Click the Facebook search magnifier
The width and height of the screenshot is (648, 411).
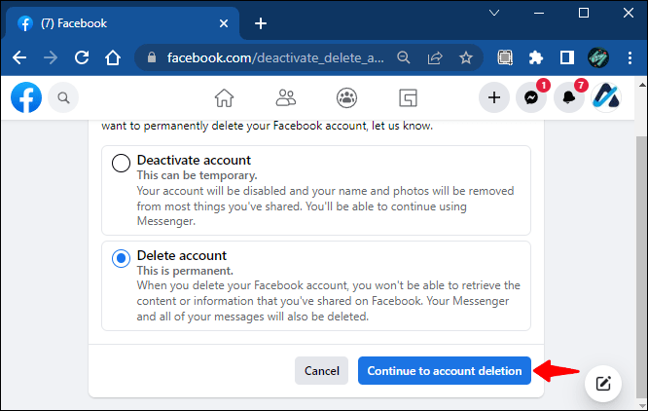point(63,98)
